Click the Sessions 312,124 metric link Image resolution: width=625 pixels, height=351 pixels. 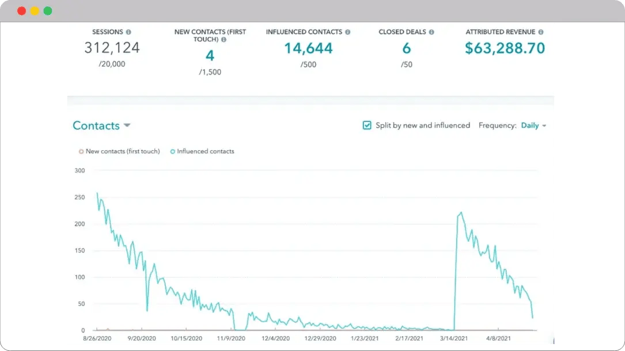tap(111, 48)
